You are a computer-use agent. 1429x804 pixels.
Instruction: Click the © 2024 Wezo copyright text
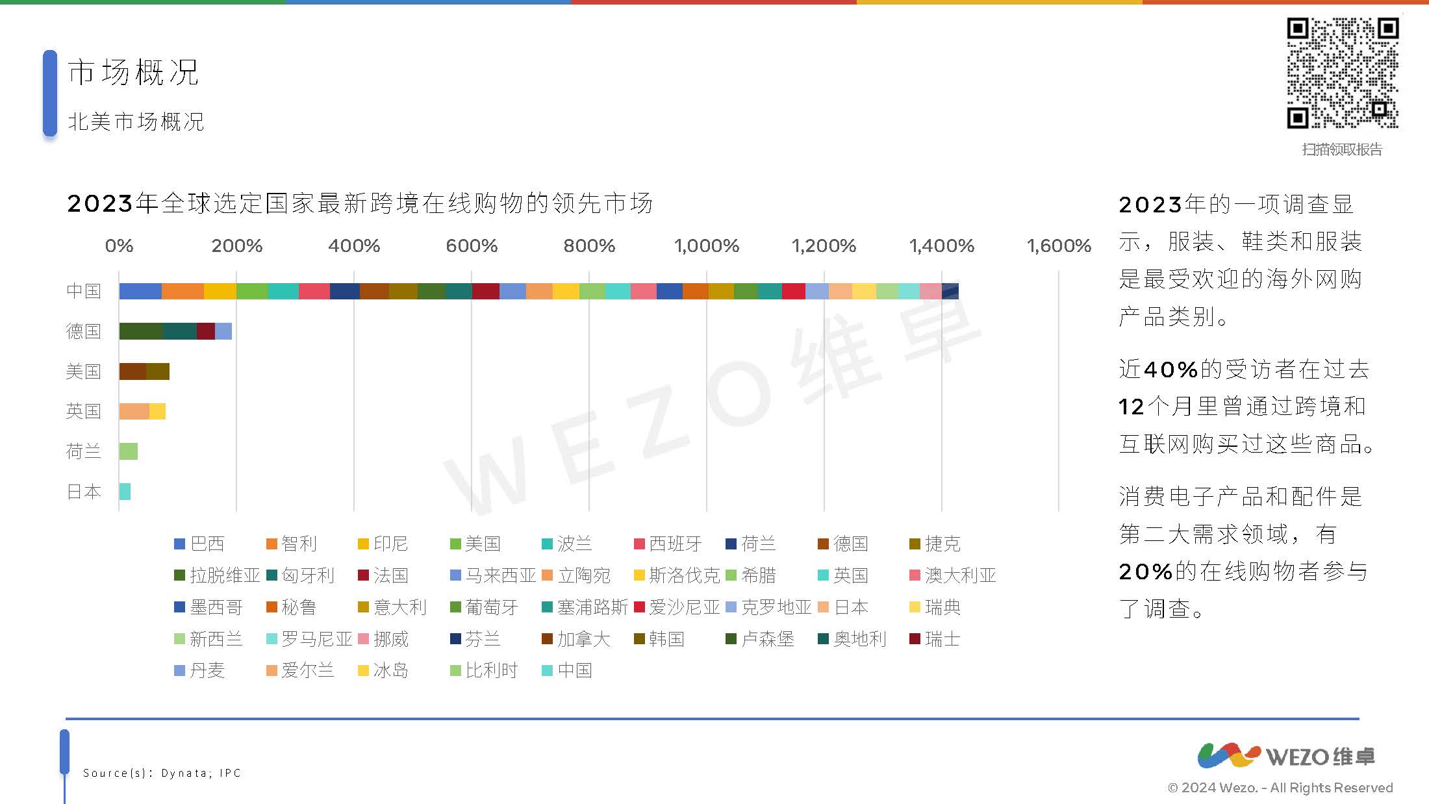1280,788
